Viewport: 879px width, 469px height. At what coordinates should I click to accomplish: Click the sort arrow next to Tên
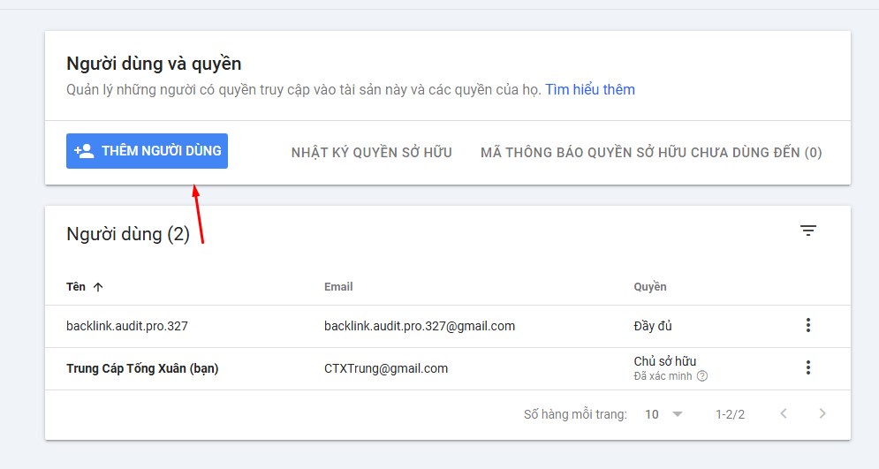tap(98, 287)
